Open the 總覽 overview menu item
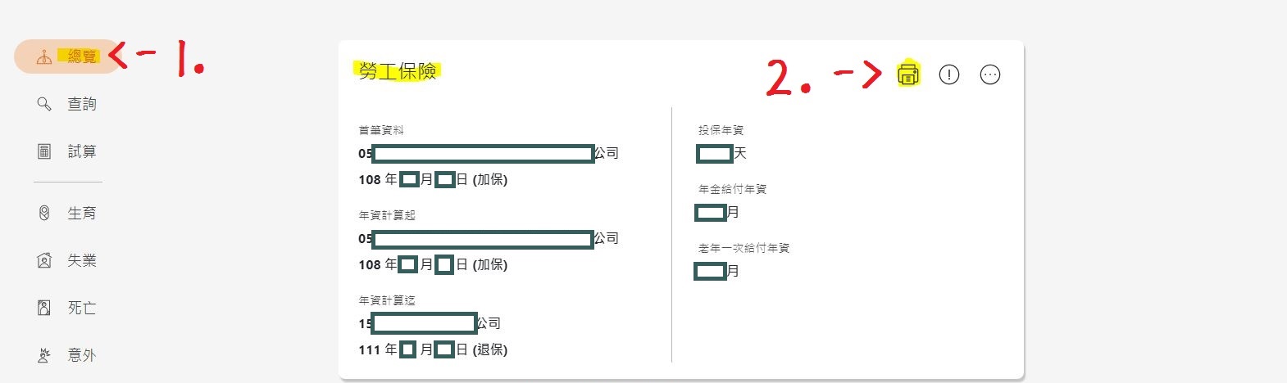 (x=68, y=56)
